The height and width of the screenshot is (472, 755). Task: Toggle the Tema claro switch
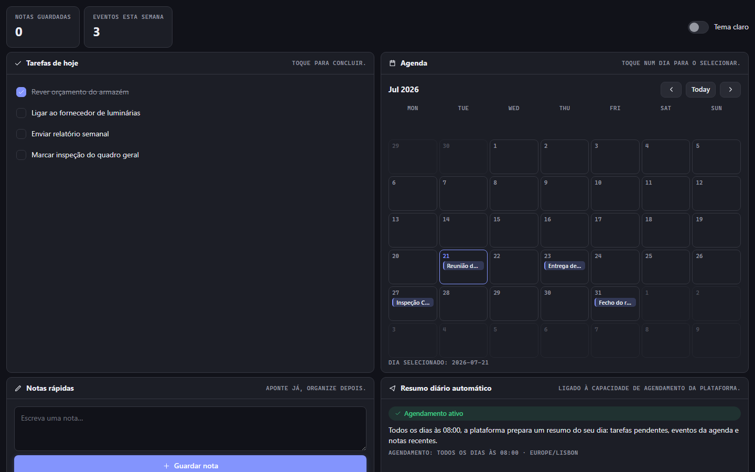[x=698, y=27]
